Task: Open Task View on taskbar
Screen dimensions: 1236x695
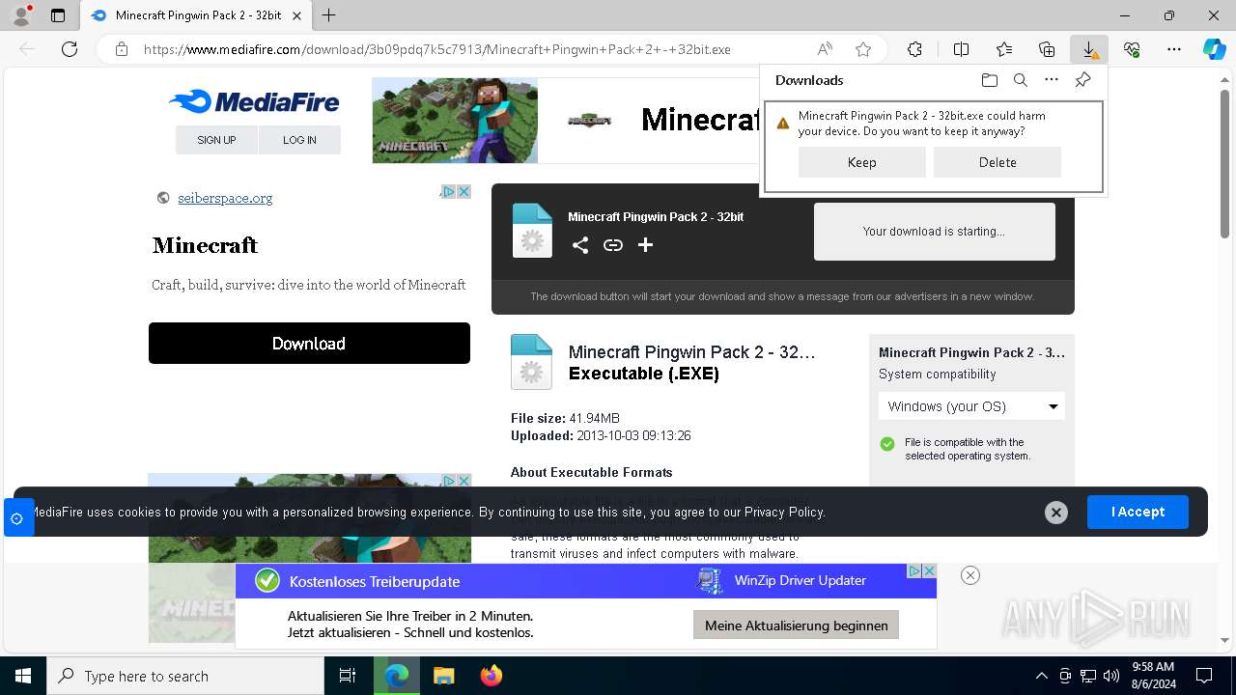Action: point(348,676)
